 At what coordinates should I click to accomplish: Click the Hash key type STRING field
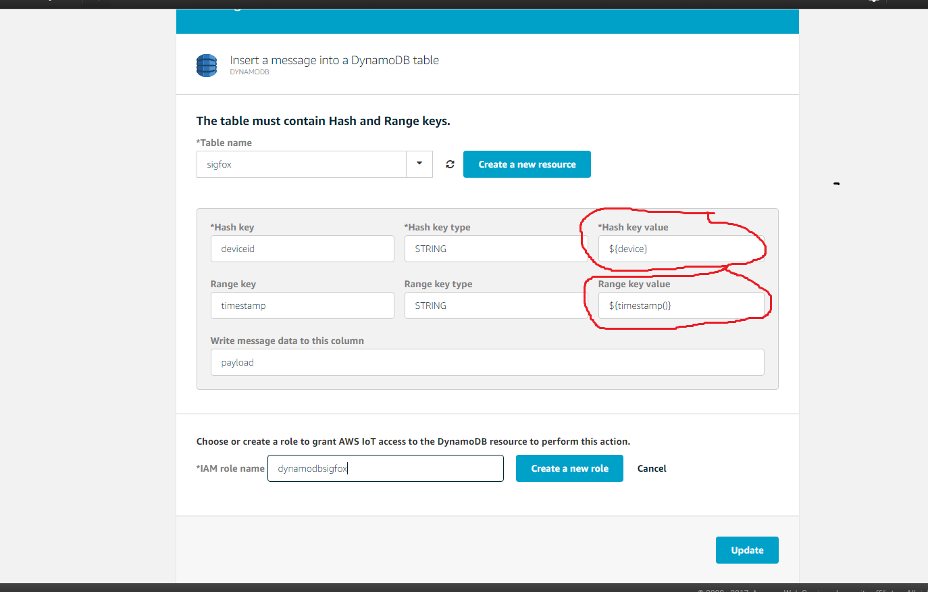point(496,249)
